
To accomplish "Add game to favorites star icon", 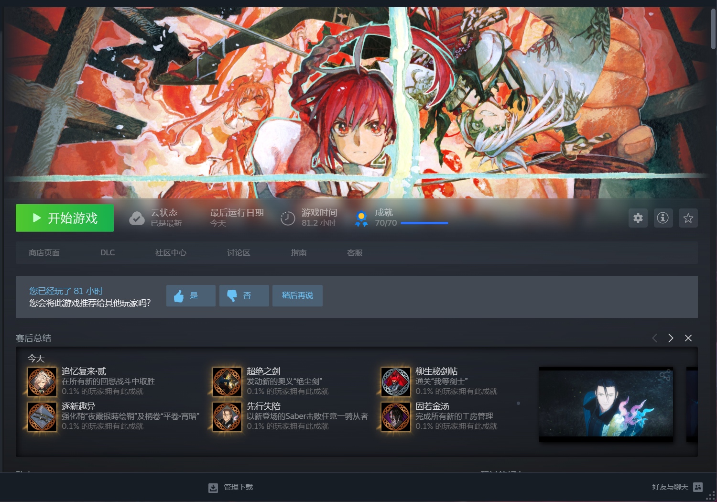I will click(x=688, y=218).
